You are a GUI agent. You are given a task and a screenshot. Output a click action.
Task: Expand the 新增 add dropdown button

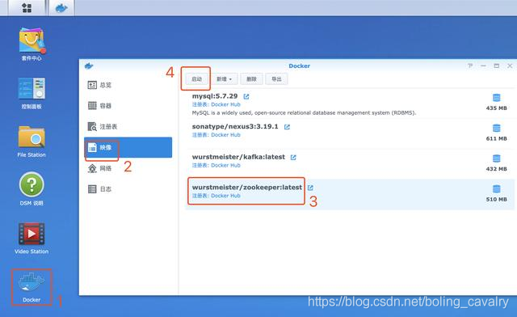click(225, 79)
